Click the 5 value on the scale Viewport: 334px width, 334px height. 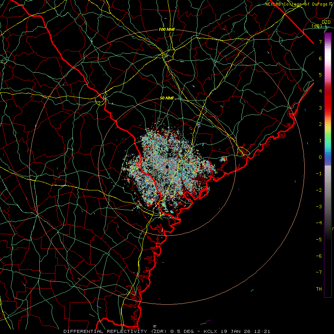[x=320, y=75]
